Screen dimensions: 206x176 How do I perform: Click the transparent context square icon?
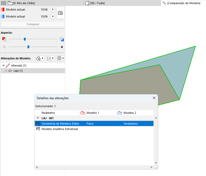[4, 47]
